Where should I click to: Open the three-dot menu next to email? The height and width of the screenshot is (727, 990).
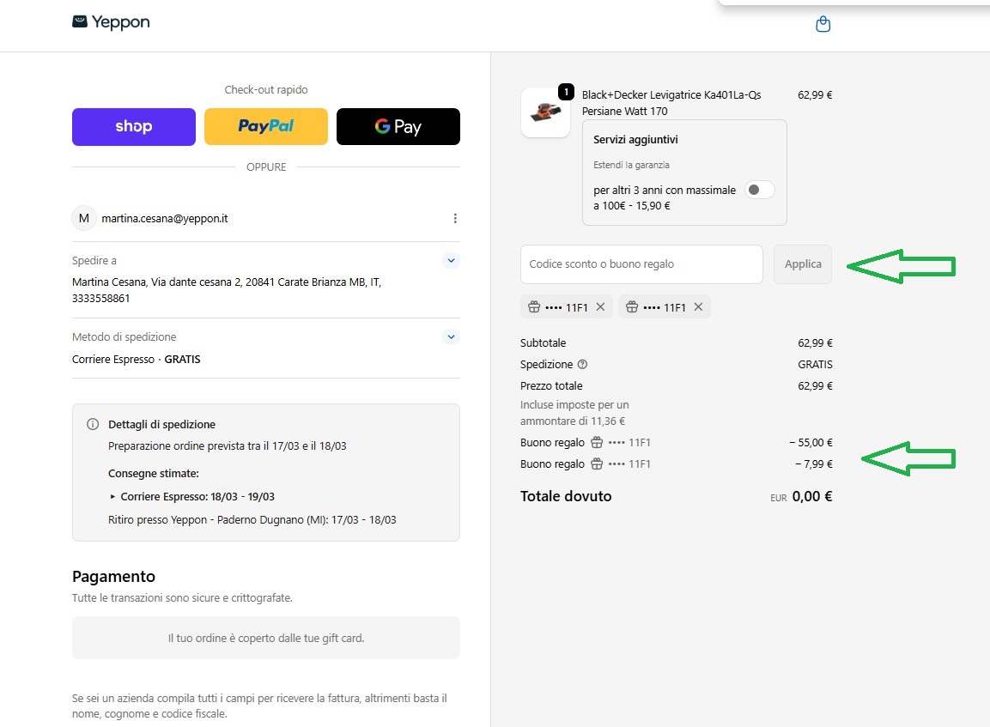454,218
